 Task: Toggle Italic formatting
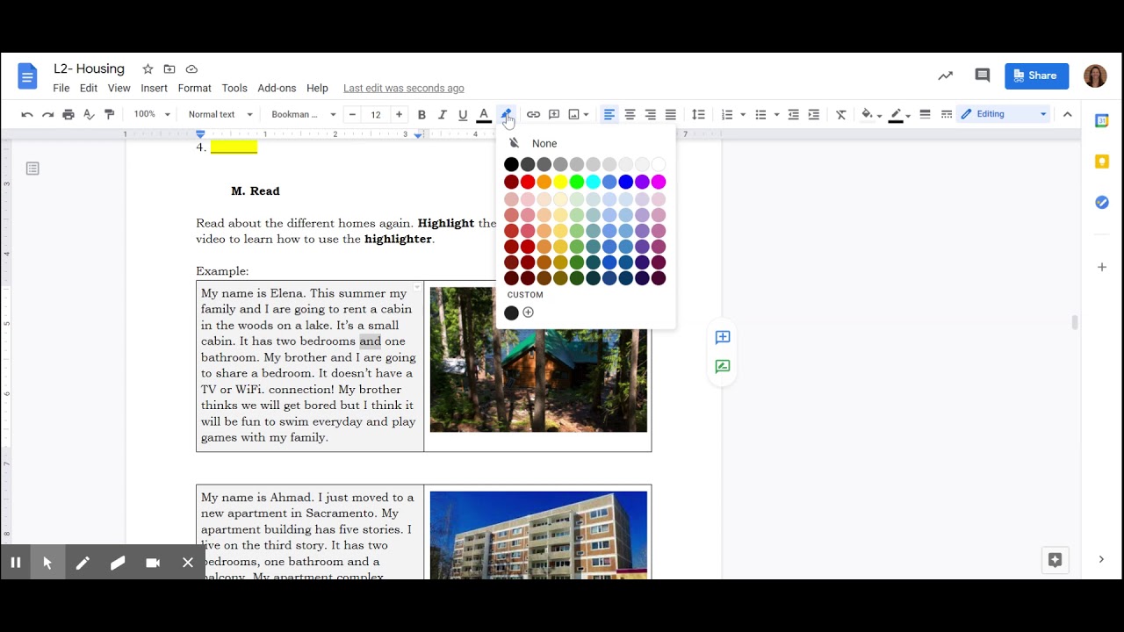[442, 114]
